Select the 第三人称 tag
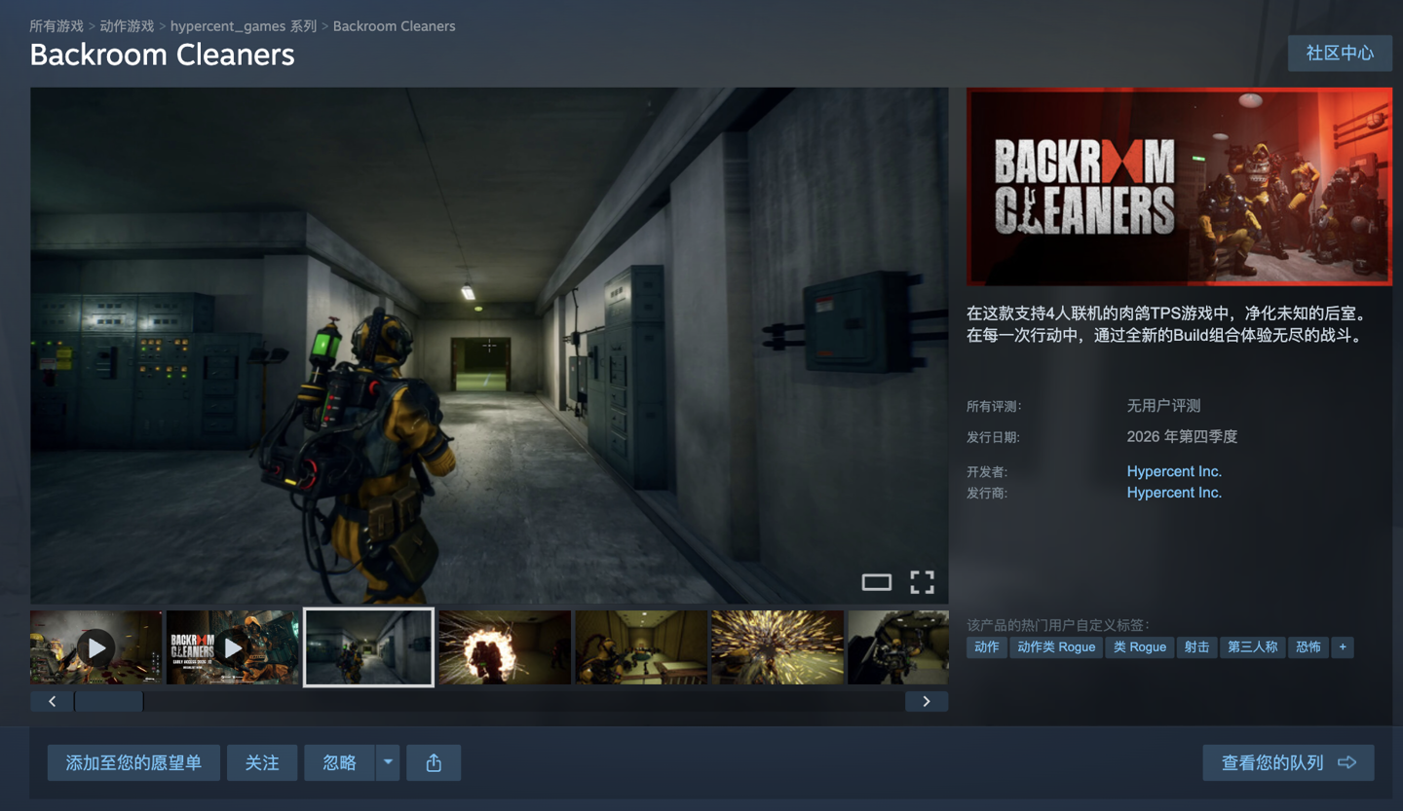Screen dimensions: 1403x811 (1252, 647)
